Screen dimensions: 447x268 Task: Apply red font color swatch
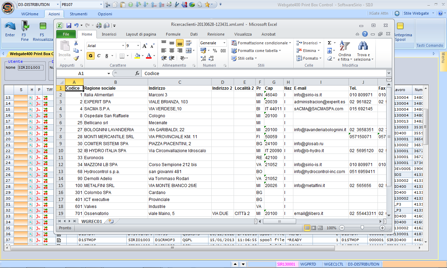(x=149, y=56)
